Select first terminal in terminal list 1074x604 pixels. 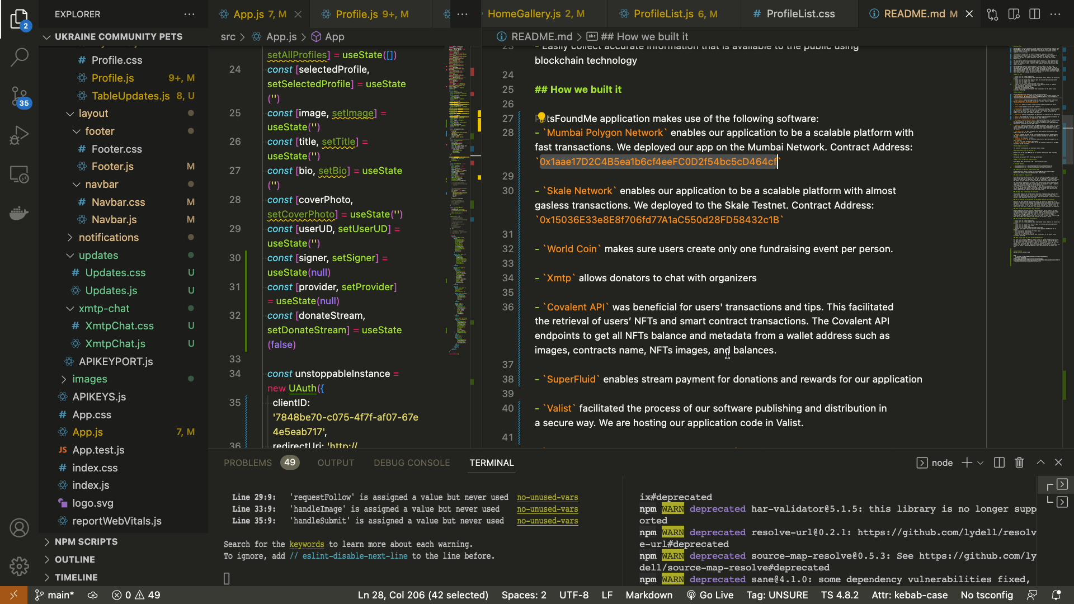coord(1056,484)
